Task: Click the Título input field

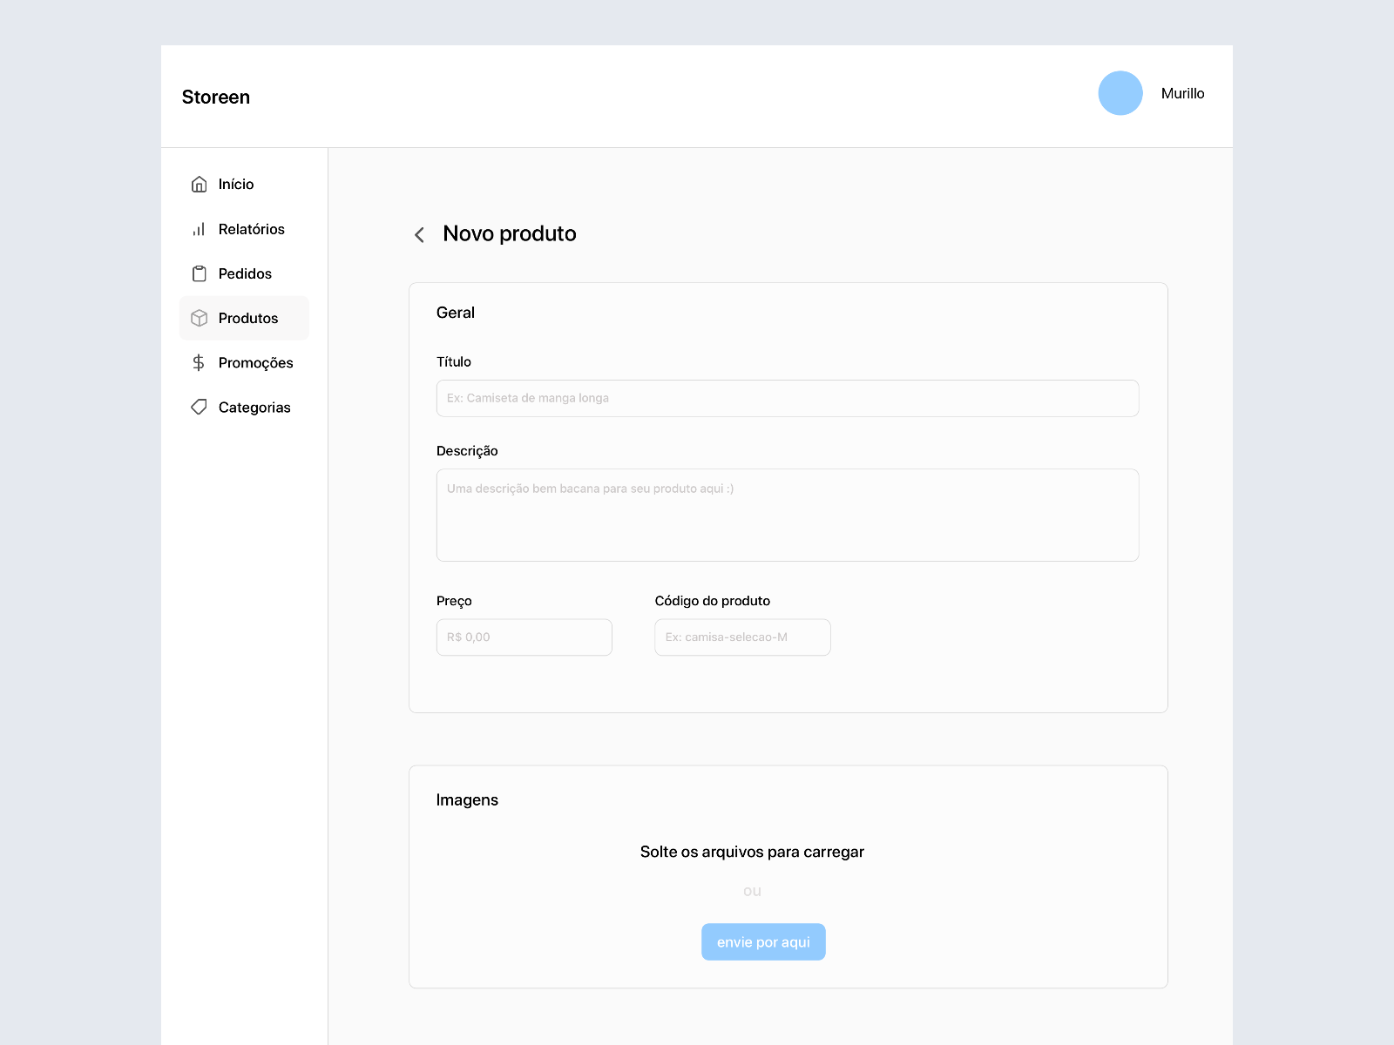Action: point(787,398)
